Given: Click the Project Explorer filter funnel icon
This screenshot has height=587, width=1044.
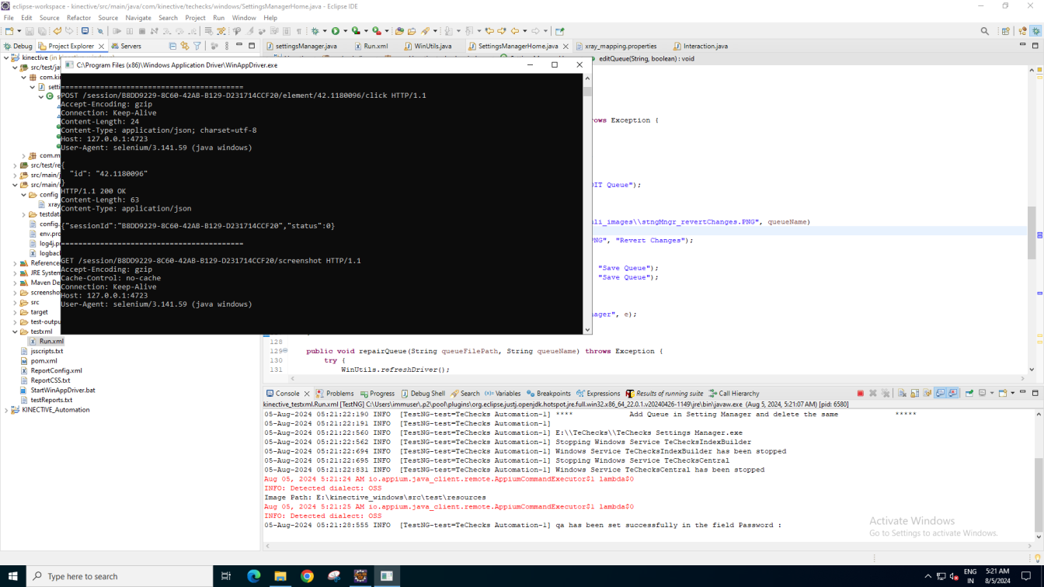Looking at the screenshot, I should coord(197,47).
